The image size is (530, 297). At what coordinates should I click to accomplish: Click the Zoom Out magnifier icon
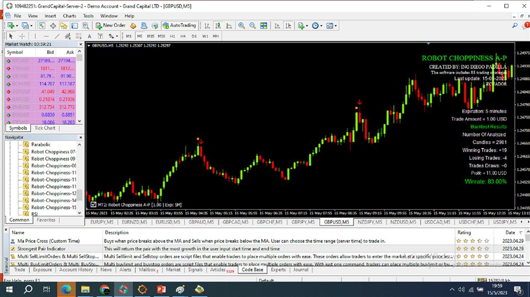click(252, 26)
